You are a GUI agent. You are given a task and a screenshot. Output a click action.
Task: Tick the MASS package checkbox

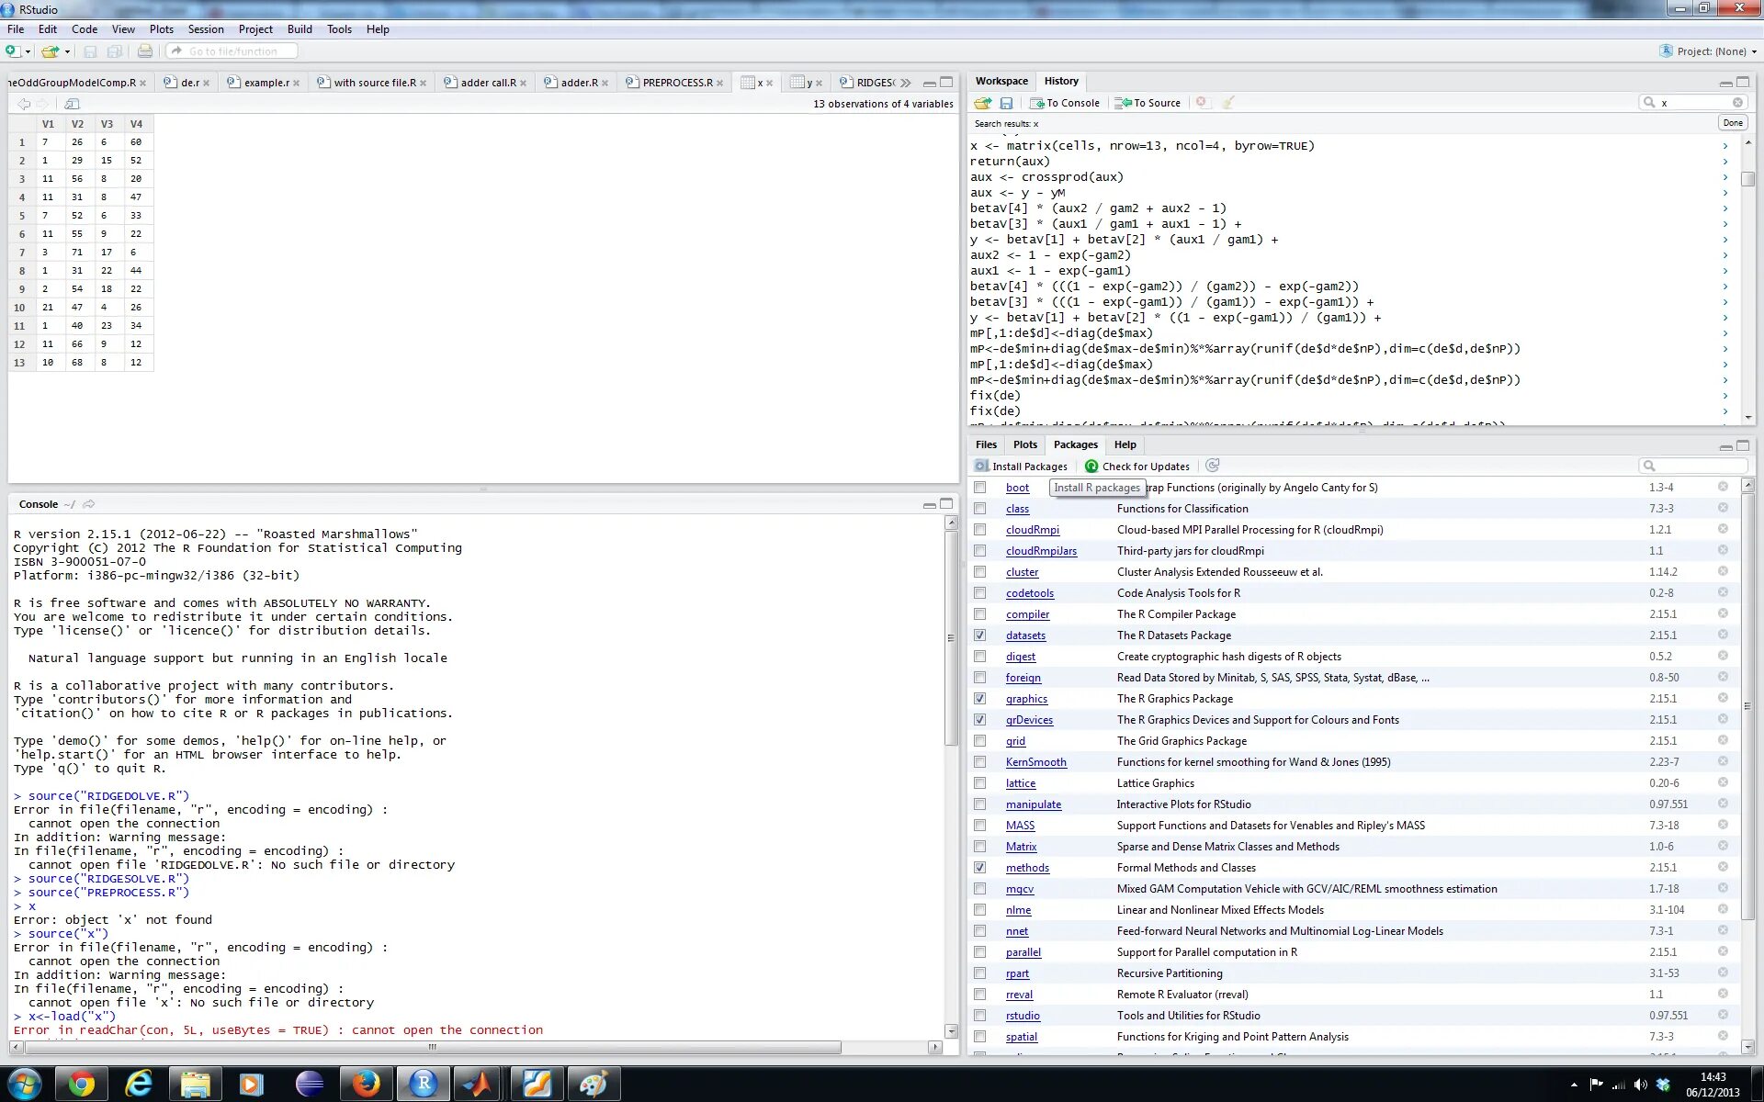click(980, 826)
